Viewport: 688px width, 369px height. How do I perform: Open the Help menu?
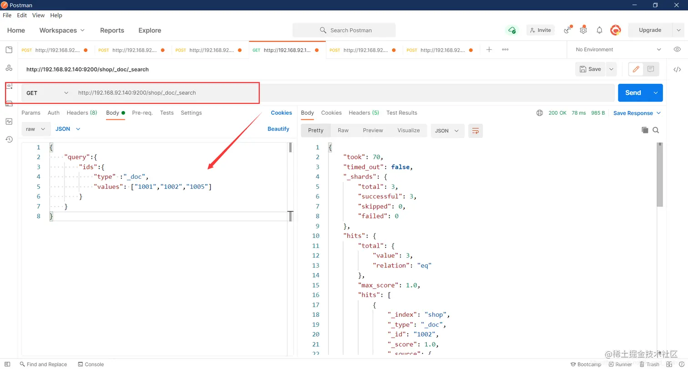[56, 15]
